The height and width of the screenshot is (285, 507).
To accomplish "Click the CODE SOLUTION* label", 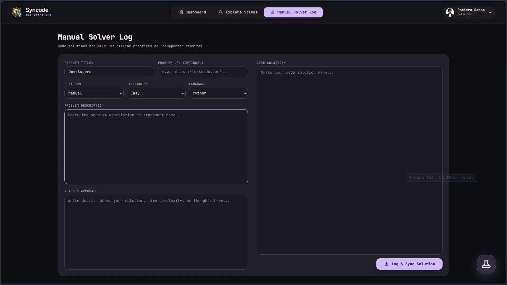I will (x=271, y=63).
